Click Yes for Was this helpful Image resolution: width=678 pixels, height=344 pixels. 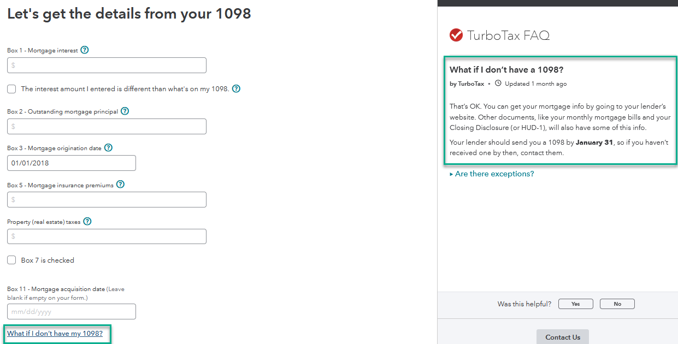(576, 304)
